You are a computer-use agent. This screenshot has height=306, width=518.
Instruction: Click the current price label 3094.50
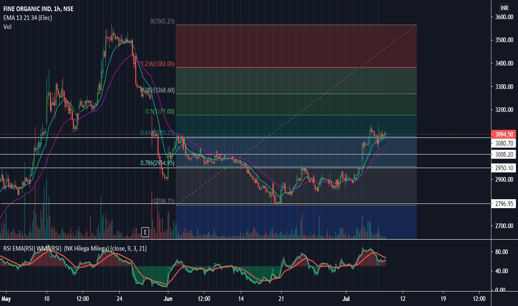click(504, 134)
